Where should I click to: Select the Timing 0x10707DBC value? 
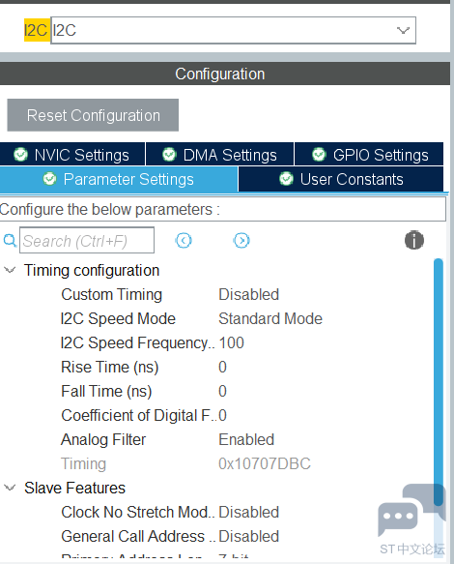(265, 463)
